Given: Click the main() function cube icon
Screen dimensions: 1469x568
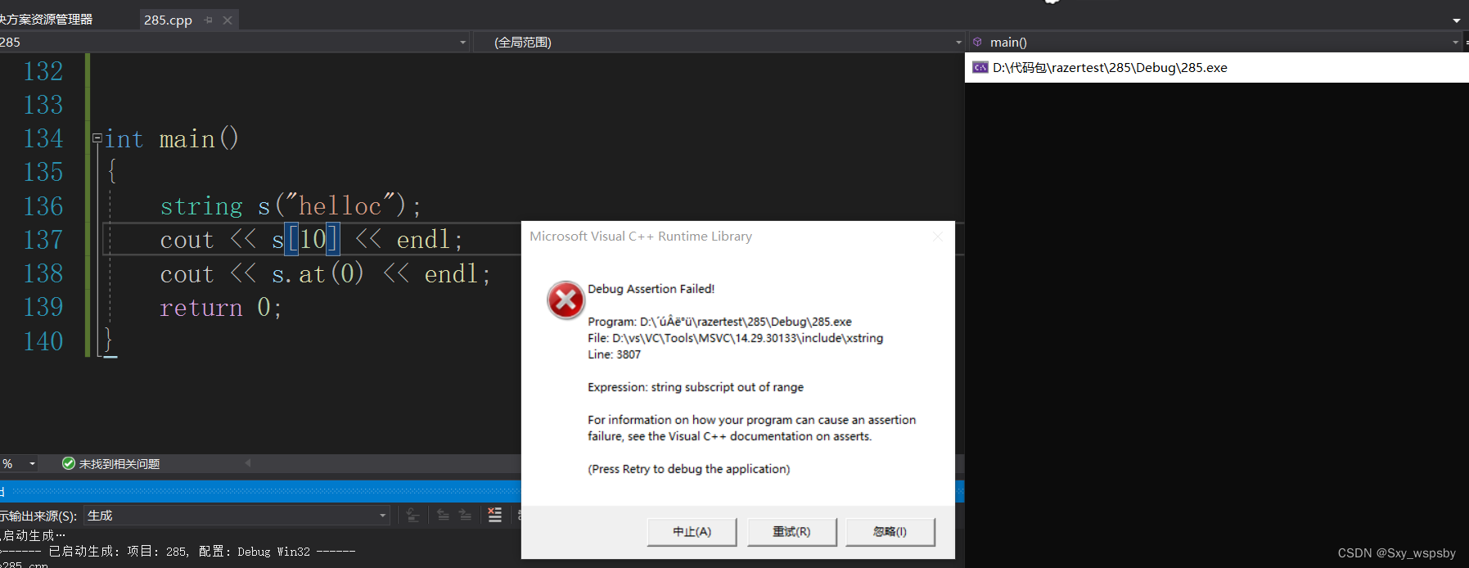Looking at the screenshot, I should click(x=977, y=42).
